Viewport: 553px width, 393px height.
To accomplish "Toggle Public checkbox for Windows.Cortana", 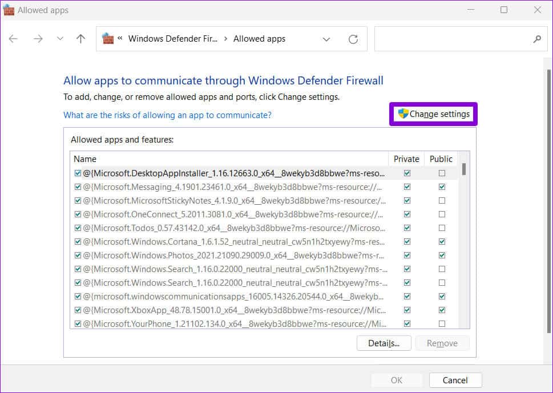I will [x=442, y=242].
